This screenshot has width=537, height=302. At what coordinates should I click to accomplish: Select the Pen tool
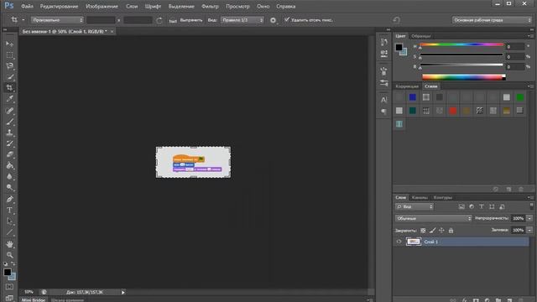click(x=9, y=199)
